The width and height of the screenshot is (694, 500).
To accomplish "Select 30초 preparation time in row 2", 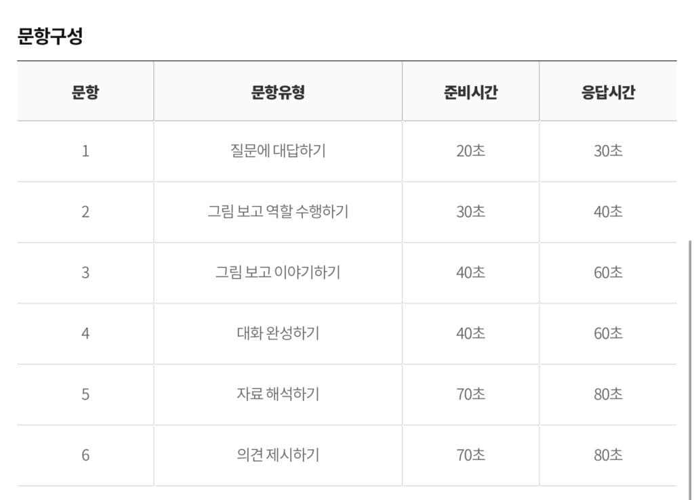I will click(x=470, y=212).
